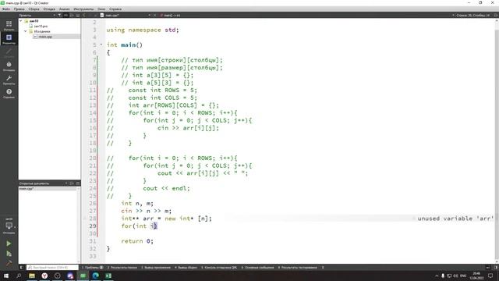Click 'using namespace std;' code line
499x281 pixels.
click(x=143, y=30)
